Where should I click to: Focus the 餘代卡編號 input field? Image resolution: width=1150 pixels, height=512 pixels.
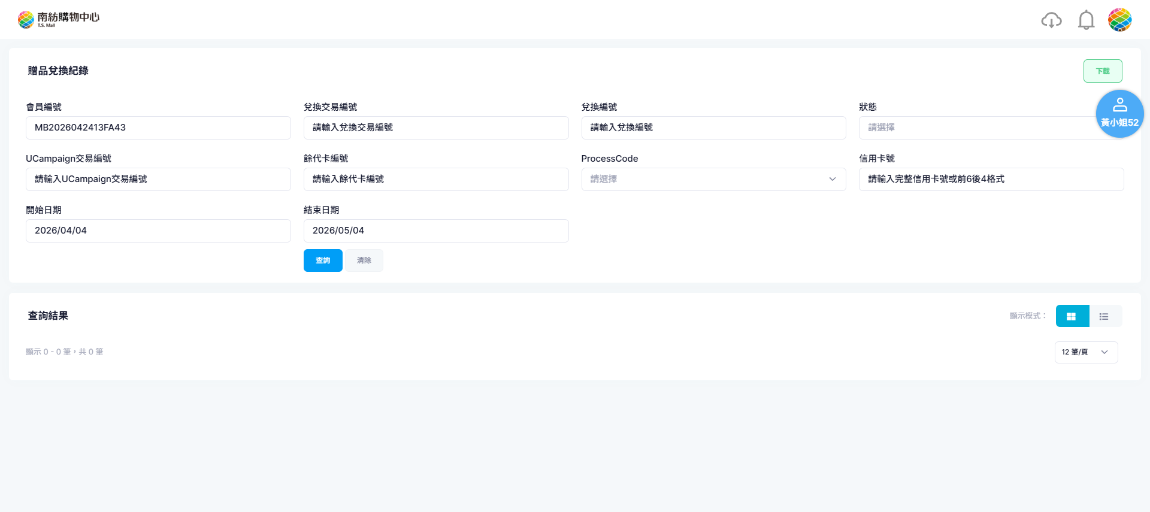[x=436, y=179]
